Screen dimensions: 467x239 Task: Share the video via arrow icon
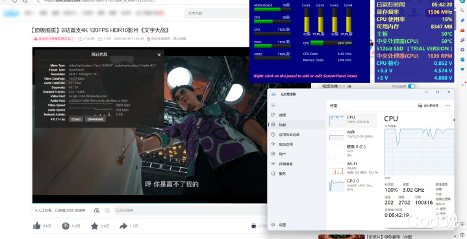click(123, 226)
